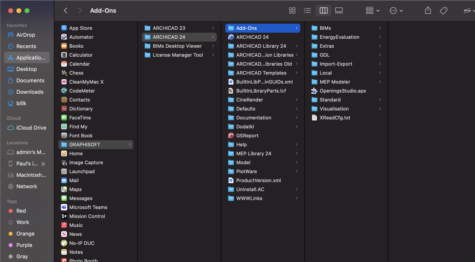Select the App Store application
The width and height of the screenshot is (475, 262).
96,28
